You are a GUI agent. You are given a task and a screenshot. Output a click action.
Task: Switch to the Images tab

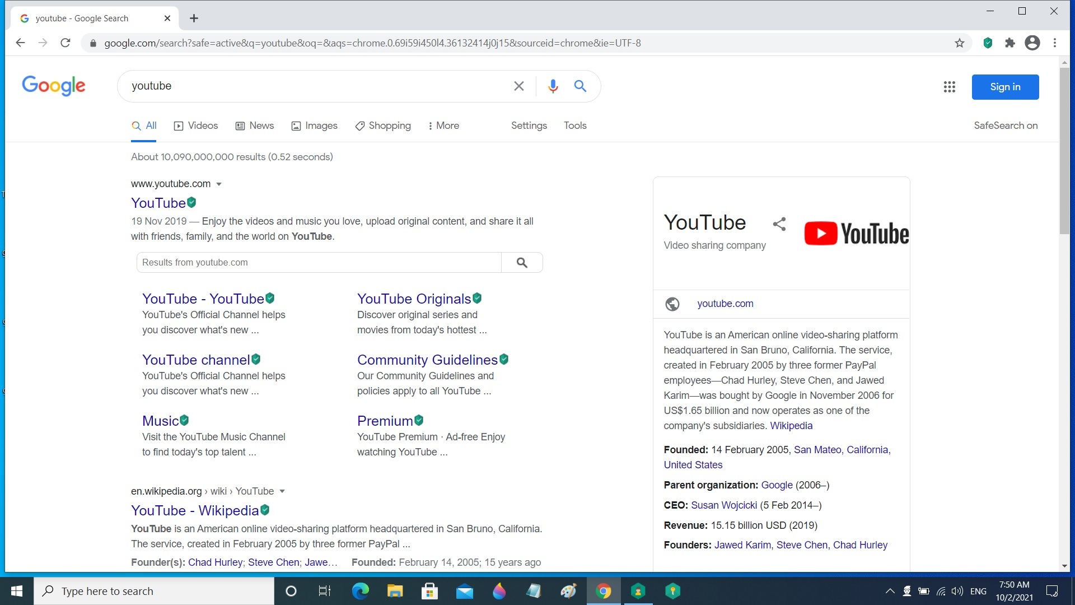pos(315,125)
